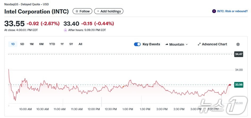Click the expand arrows icon for Advanced Chart
This screenshot has height=118, width=251.
click(199, 44)
